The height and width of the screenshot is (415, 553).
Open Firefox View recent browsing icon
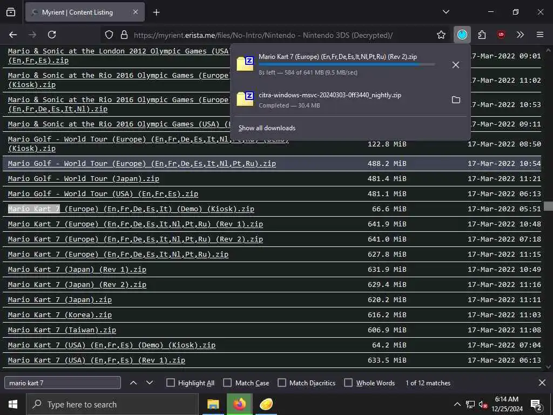click(x=11, y=12)
